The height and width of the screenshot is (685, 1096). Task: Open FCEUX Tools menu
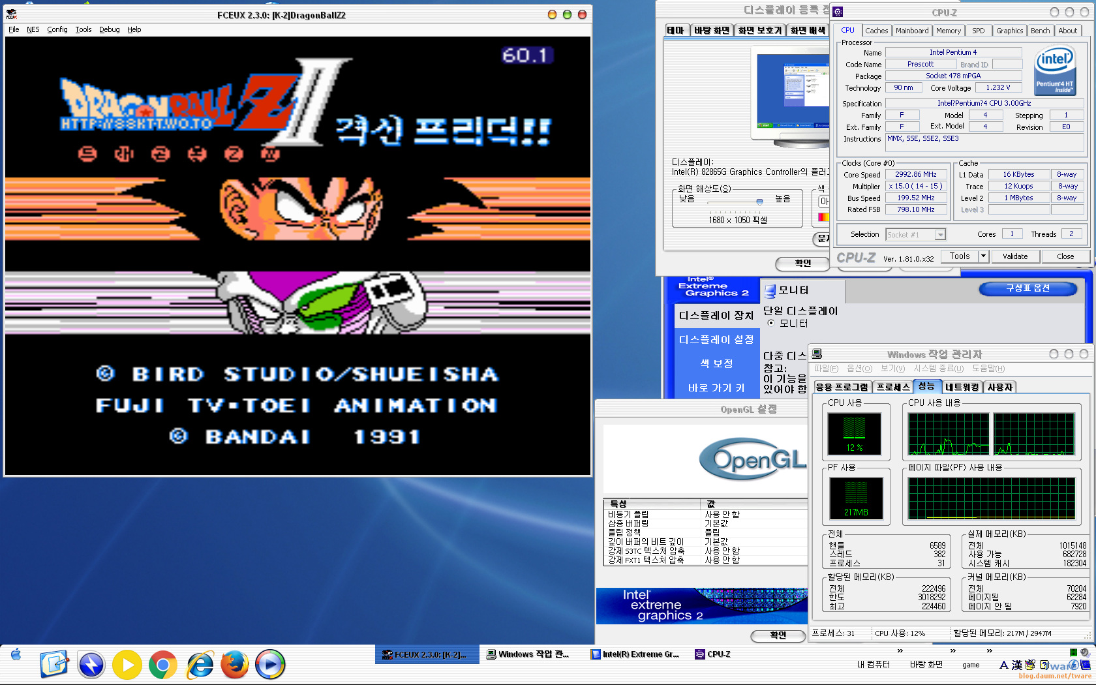tap(84, 29)
